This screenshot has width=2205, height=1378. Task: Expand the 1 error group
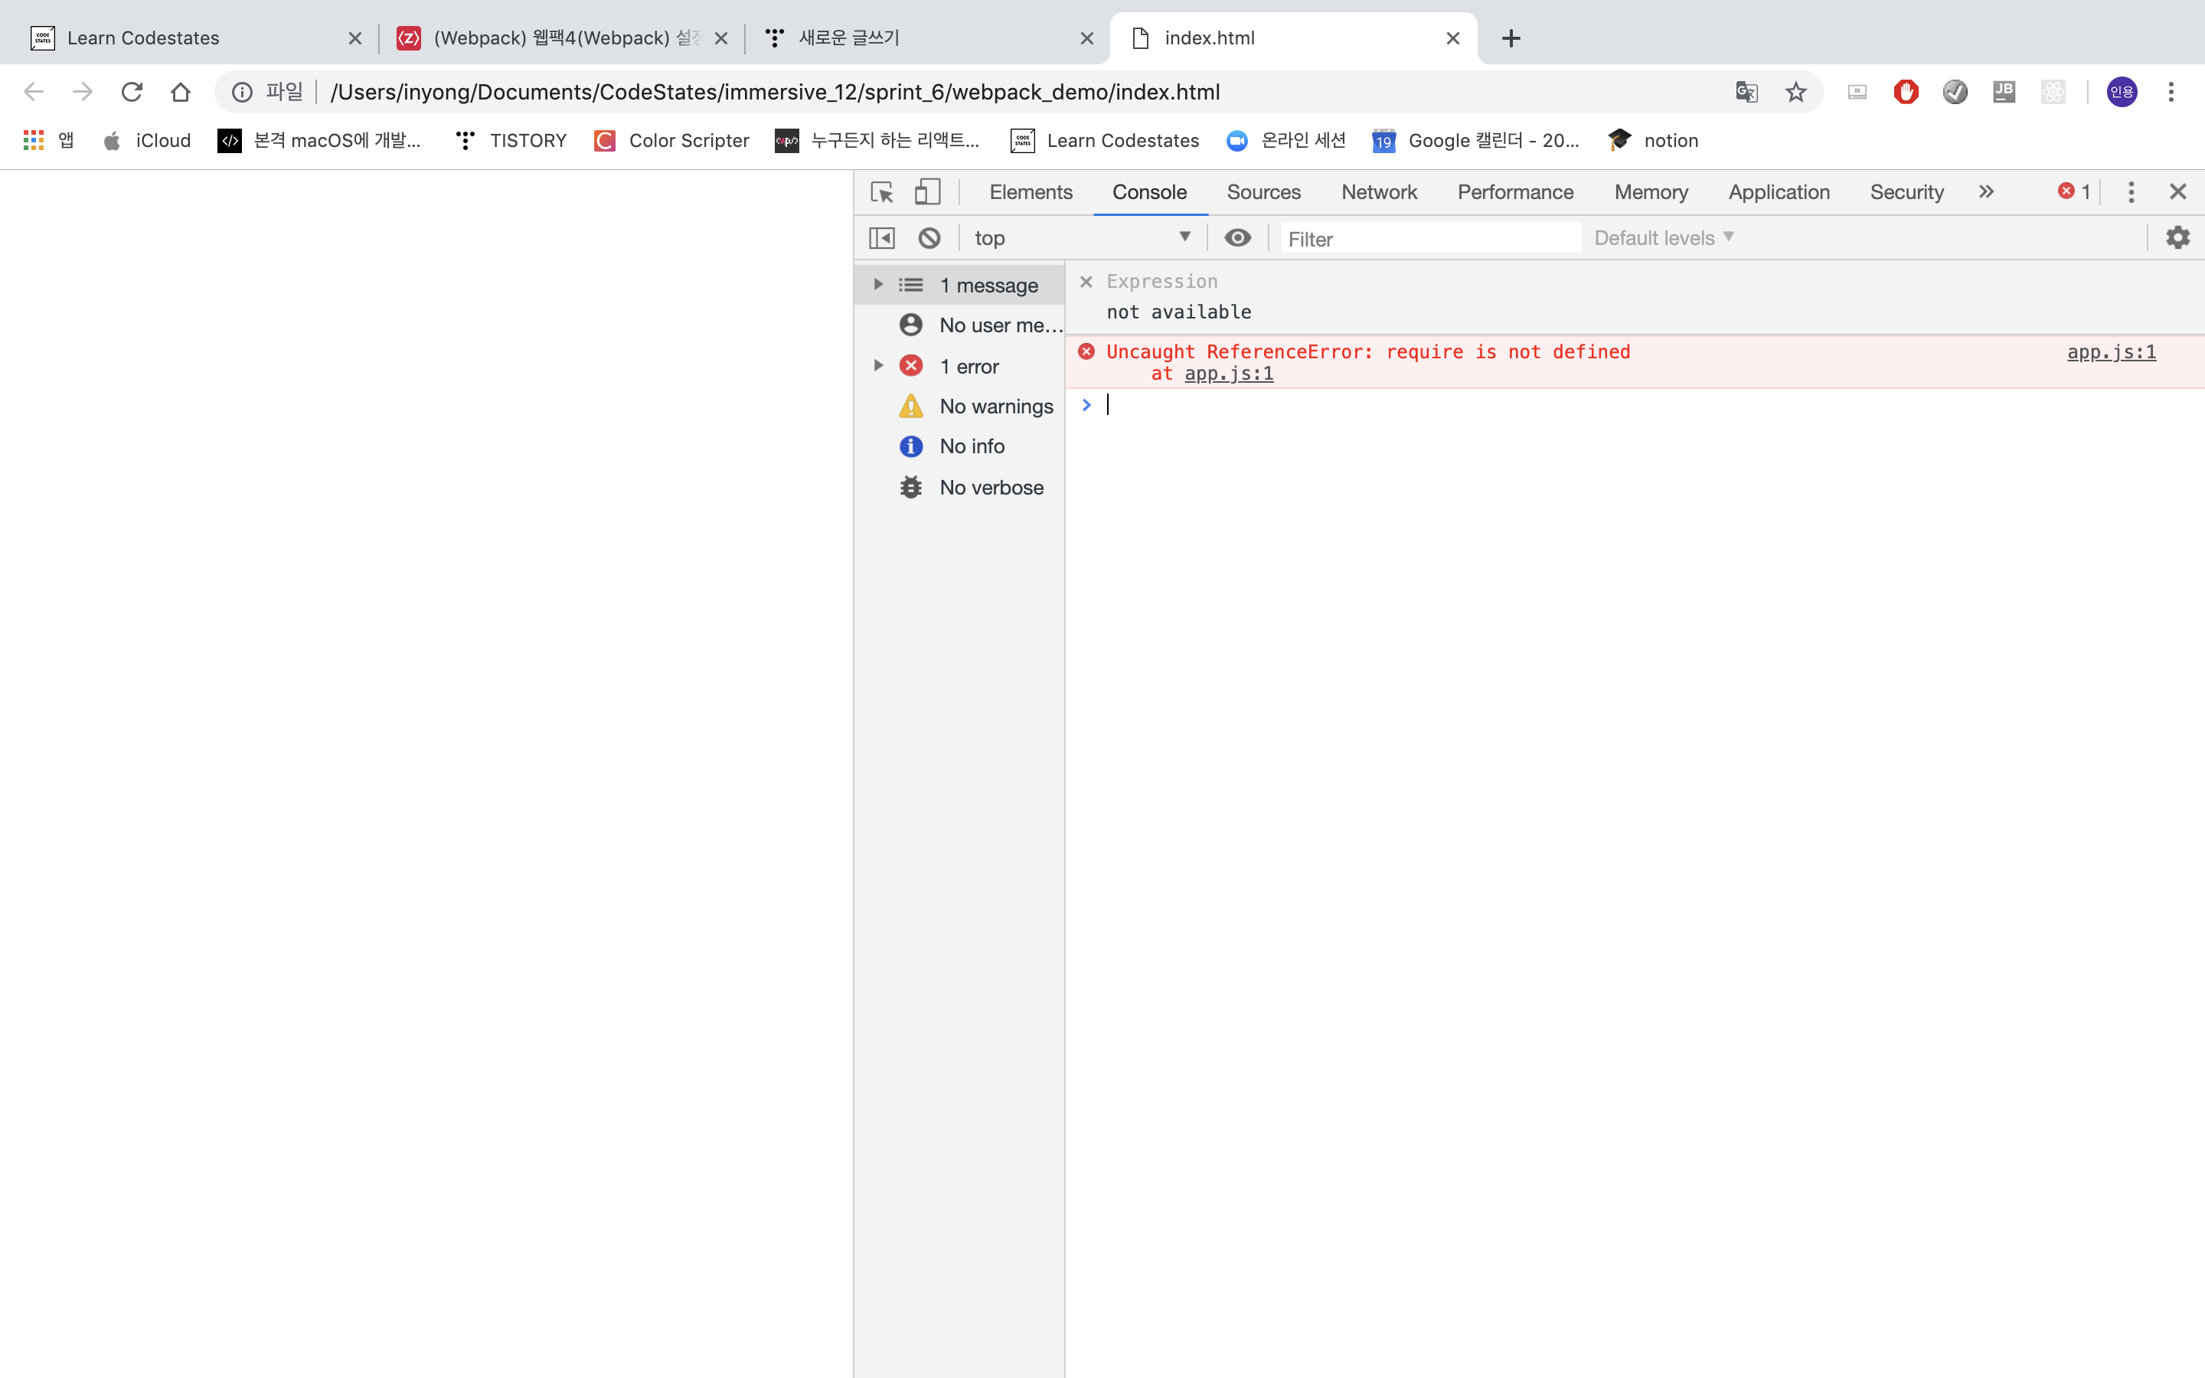(x=878, y=365)
